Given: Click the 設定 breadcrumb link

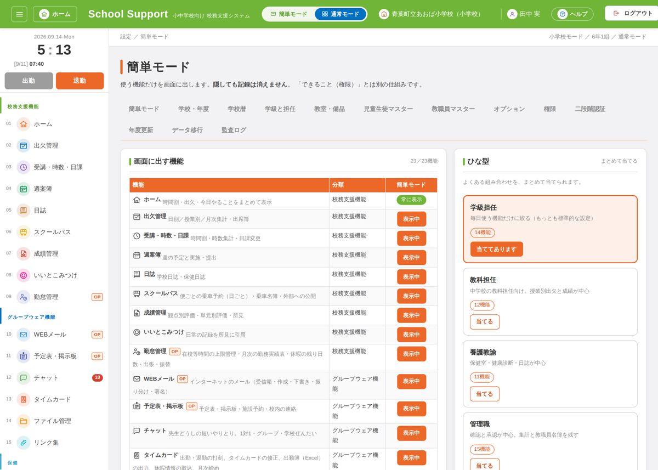Looking at the screenshot, I should pyautogui.click(x=126, y=37).
